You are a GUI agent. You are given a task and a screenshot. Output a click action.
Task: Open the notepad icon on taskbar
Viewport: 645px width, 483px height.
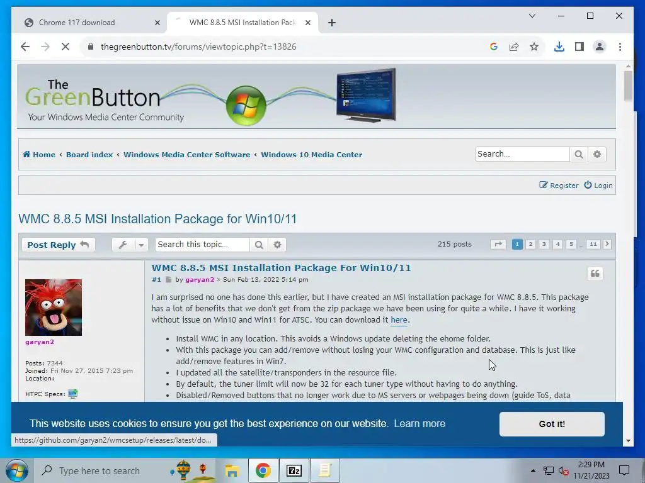(324, 470)
